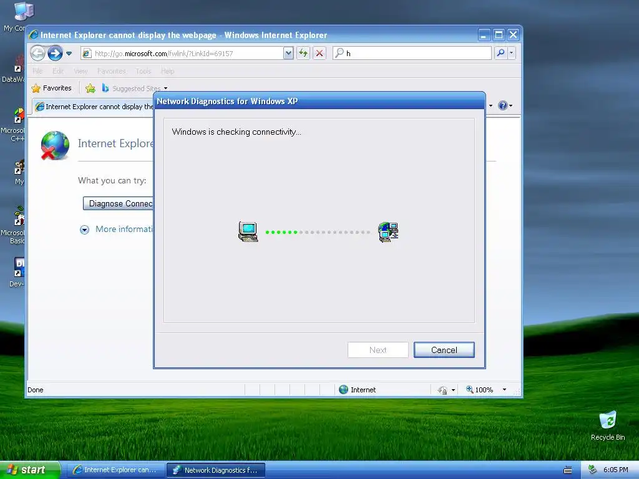The width and height of the screenshot is (639, 479).
Task: Open the search provider dropdown arrow
Action: tap(511, 53)
